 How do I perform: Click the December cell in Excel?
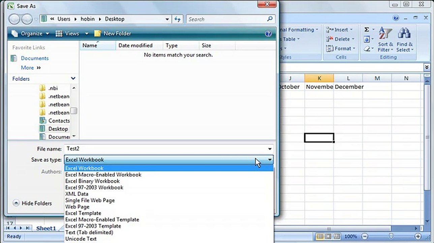pos(349,87)
